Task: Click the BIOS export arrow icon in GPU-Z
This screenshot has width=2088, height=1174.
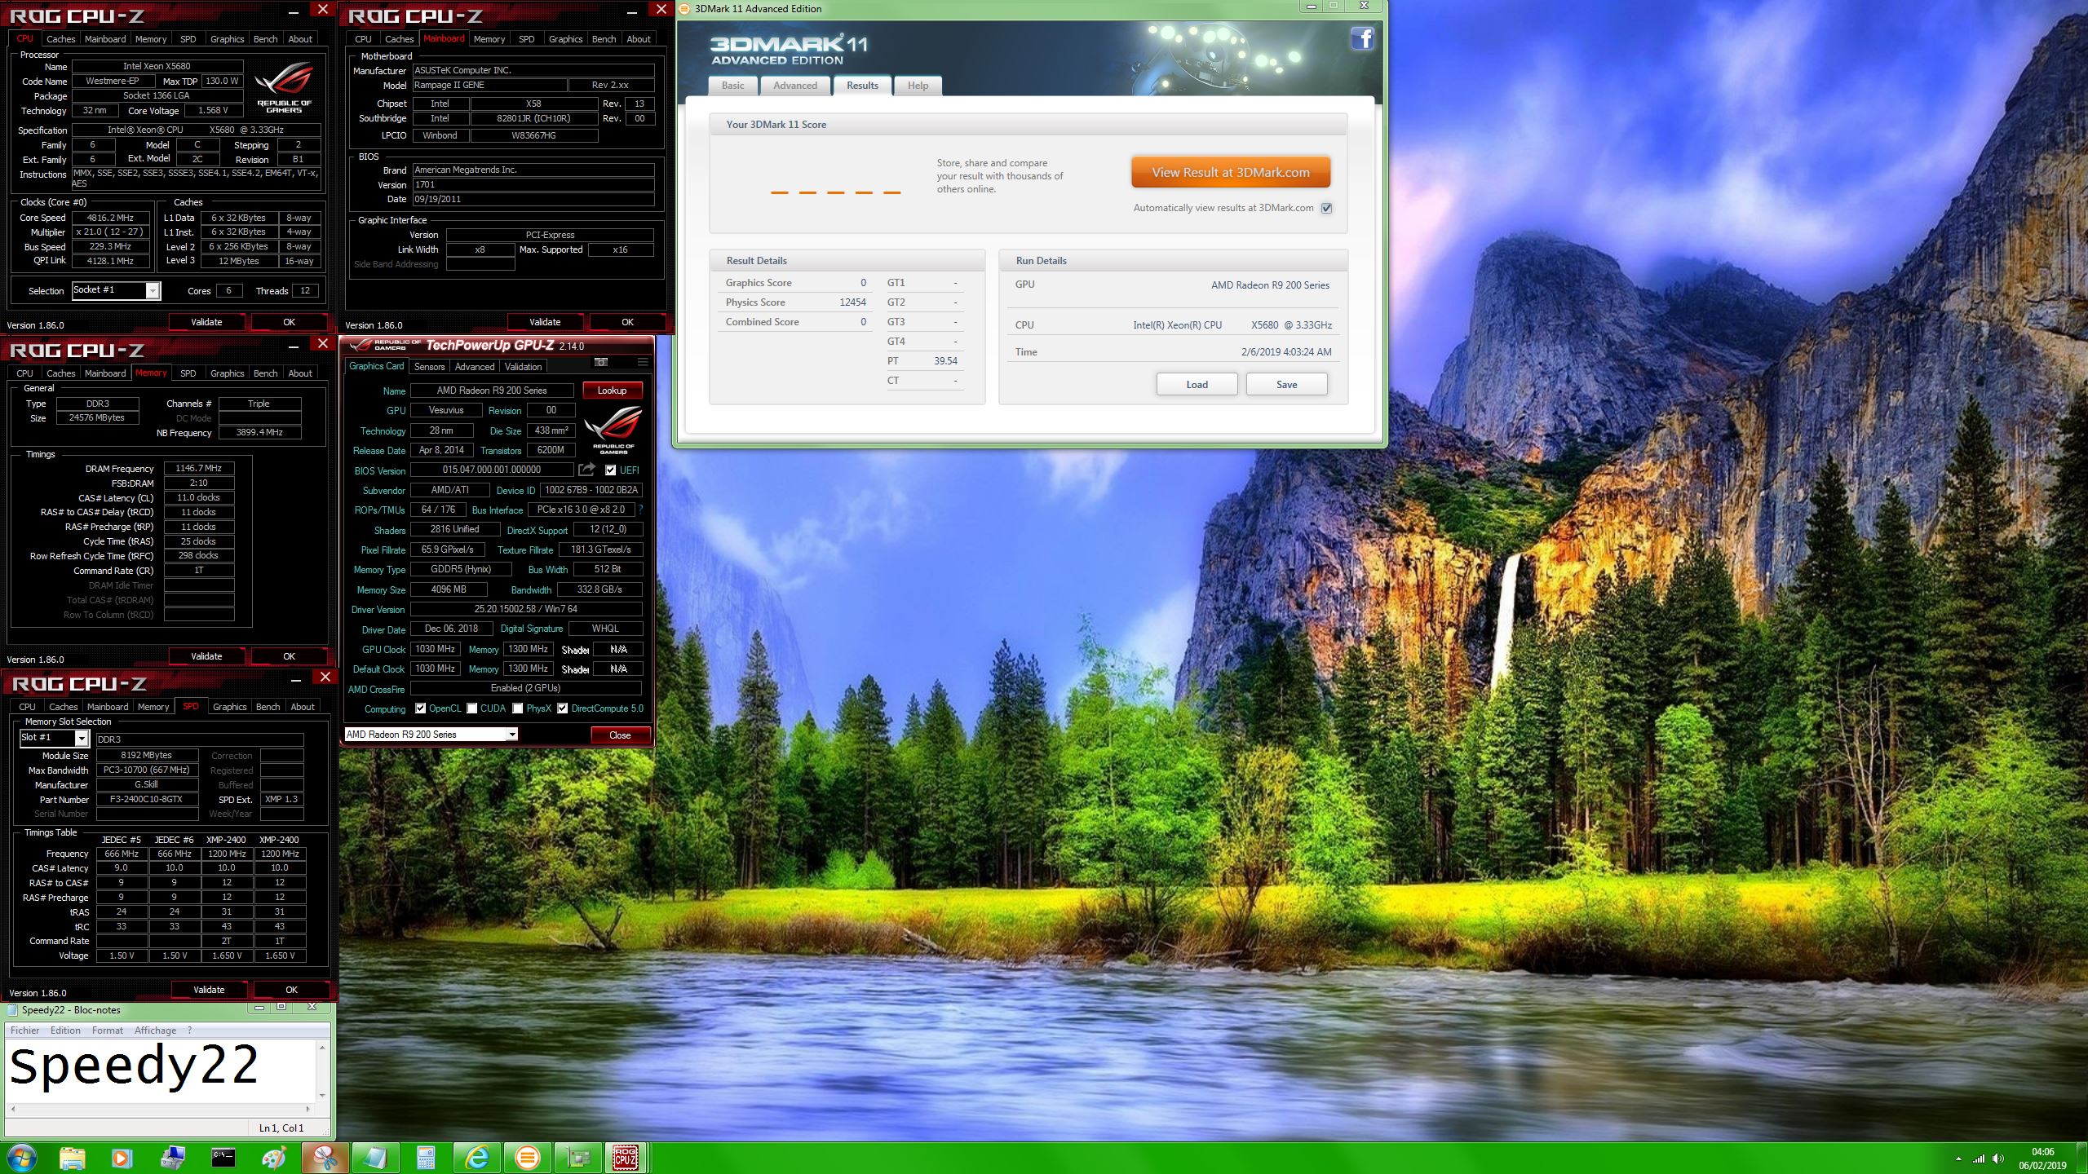Action: pyautogui.click(x=586, y=470)
